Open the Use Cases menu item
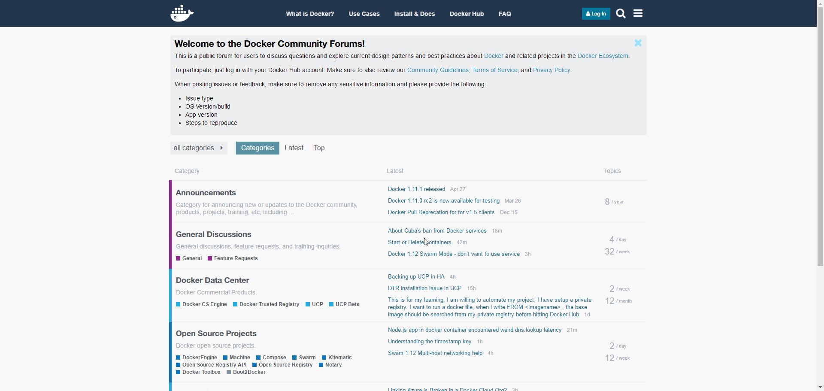 pyautogui.click(x=364, y=14)
